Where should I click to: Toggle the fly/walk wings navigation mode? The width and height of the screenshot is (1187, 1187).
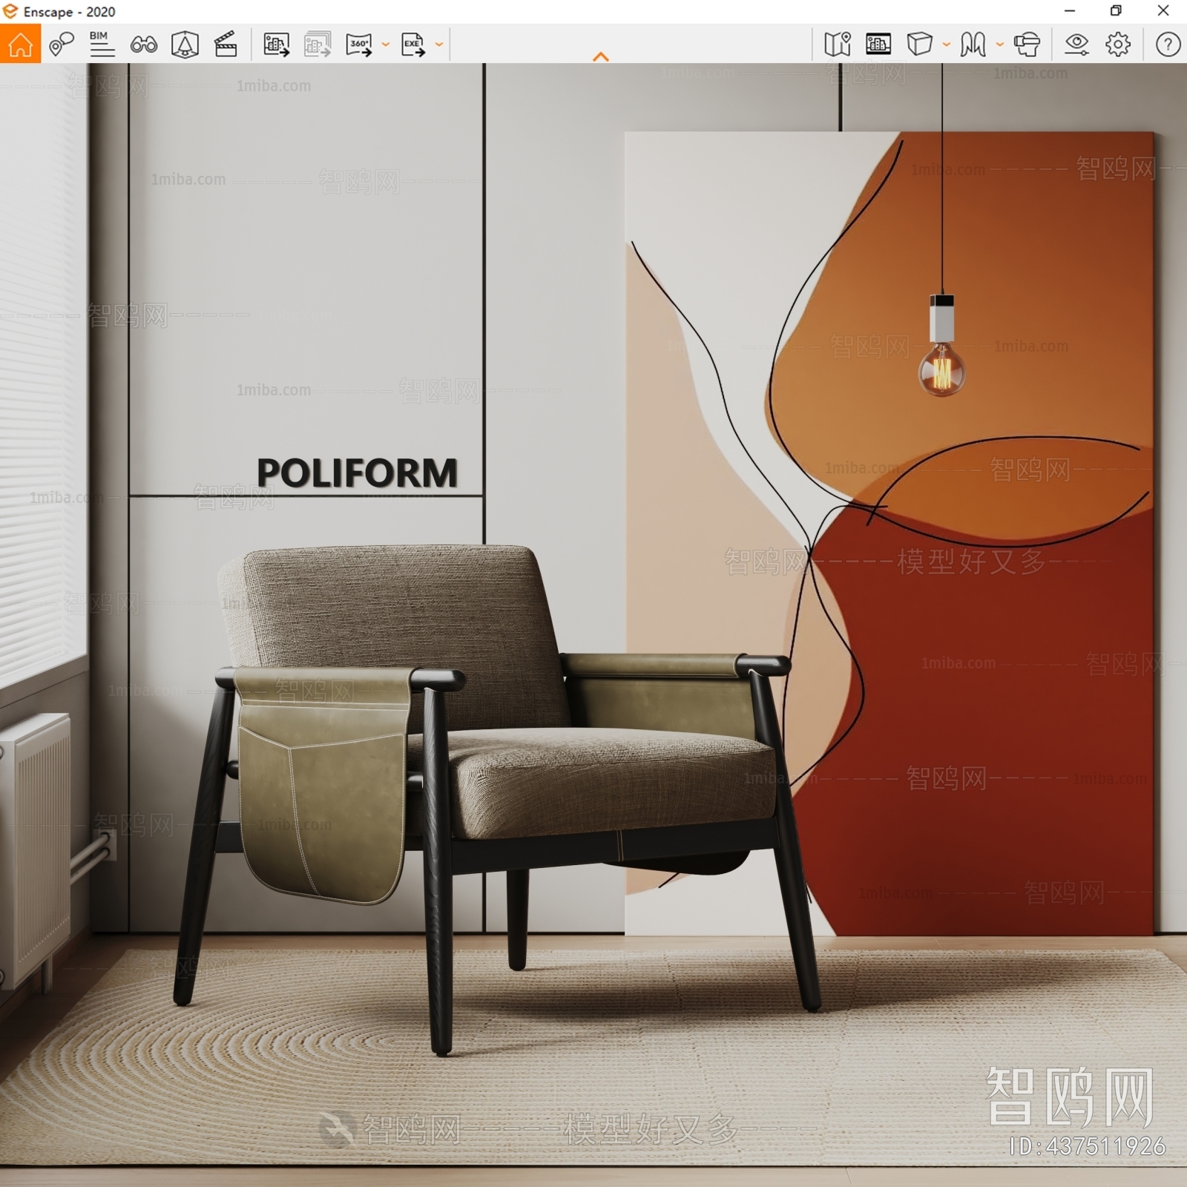pos(973,45)
